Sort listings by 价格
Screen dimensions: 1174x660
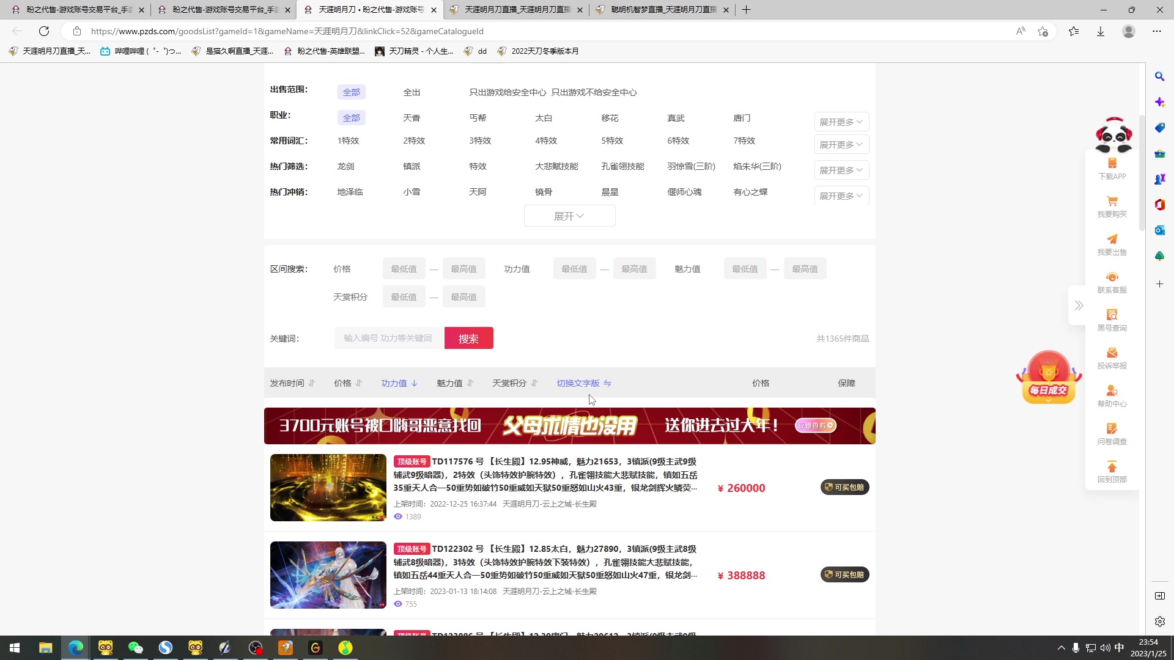pyautogui.click(x=348, y=383)
